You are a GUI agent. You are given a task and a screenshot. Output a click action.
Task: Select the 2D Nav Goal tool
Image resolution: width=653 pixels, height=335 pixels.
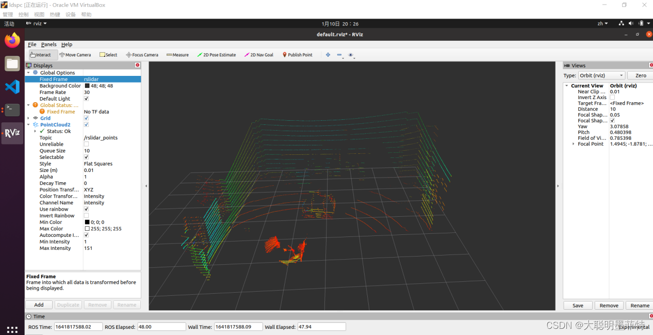259,55
